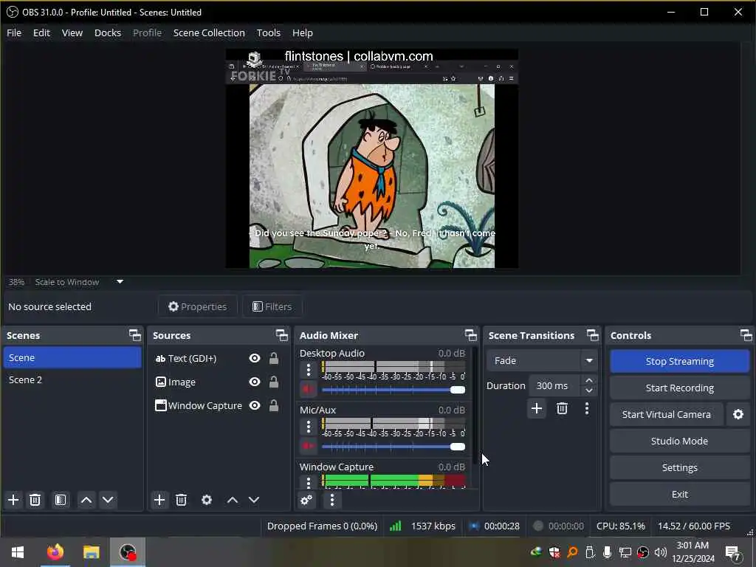The width and height of the screenshot is (756, 567).
Task: Open advanced audio properties gears icon
Action: click(306, 500)
